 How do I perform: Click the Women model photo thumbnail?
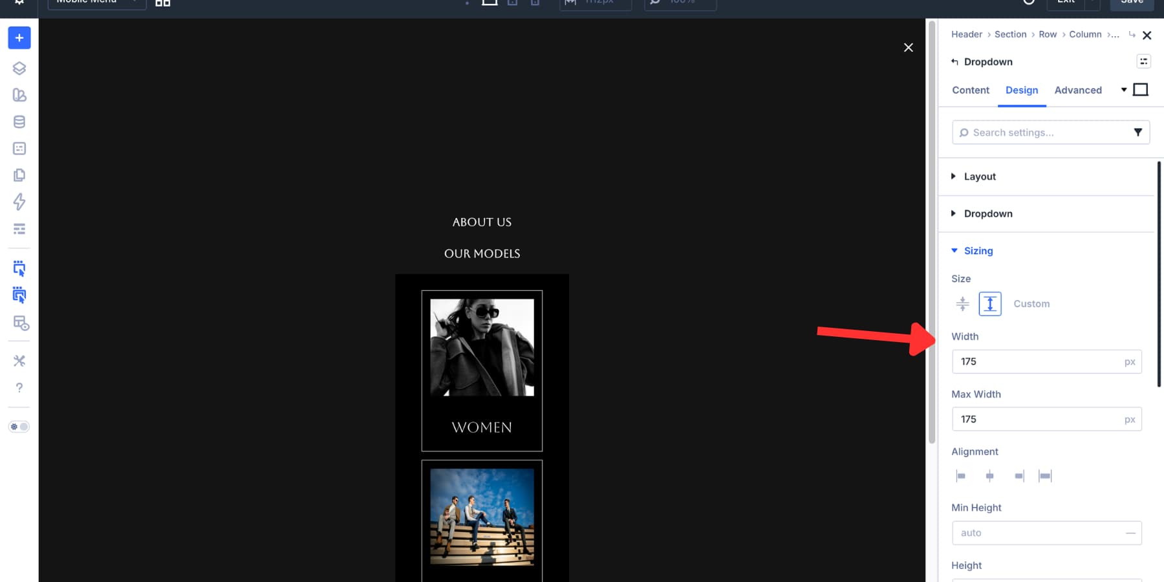482,347
